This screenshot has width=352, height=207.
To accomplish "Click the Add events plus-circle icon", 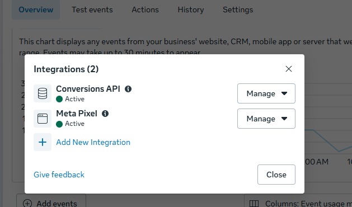I will point(27,204).
